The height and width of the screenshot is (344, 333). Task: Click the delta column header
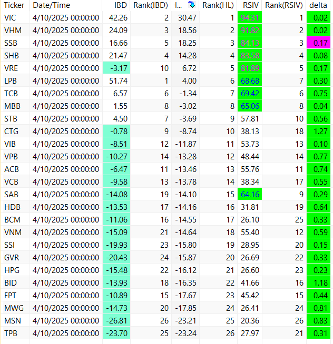point(318,5)
